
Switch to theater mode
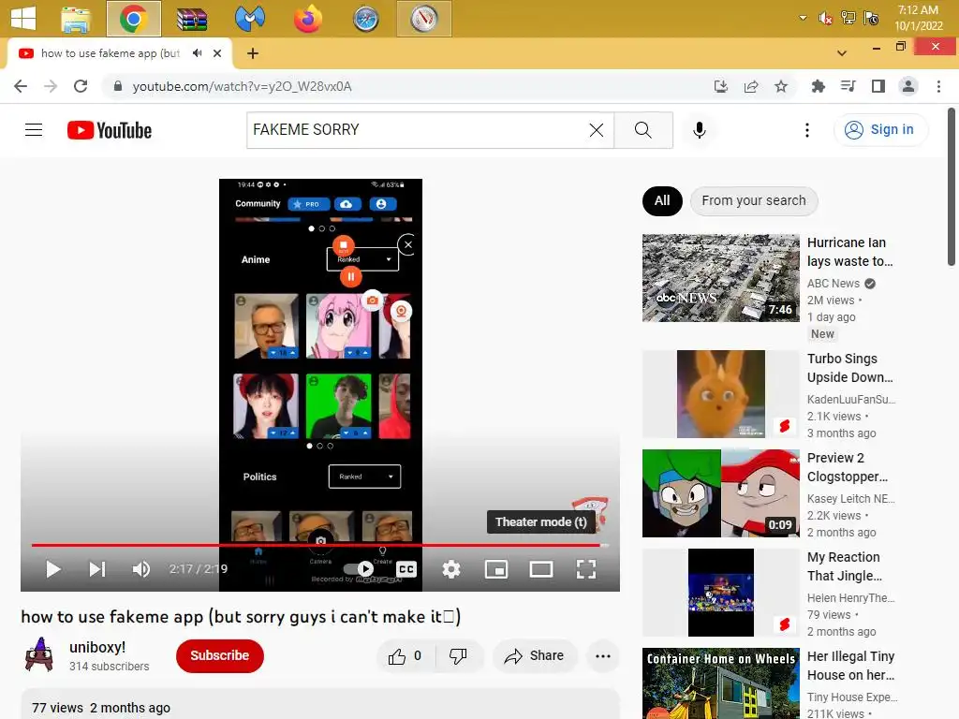[x=540, y=569]
